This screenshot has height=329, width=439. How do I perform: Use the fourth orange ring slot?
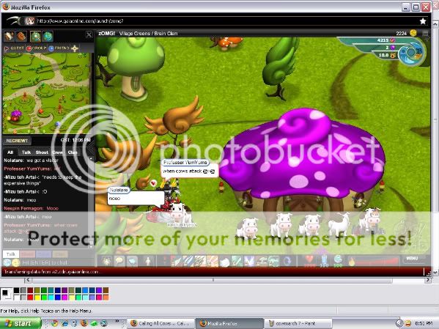point(213,262)
